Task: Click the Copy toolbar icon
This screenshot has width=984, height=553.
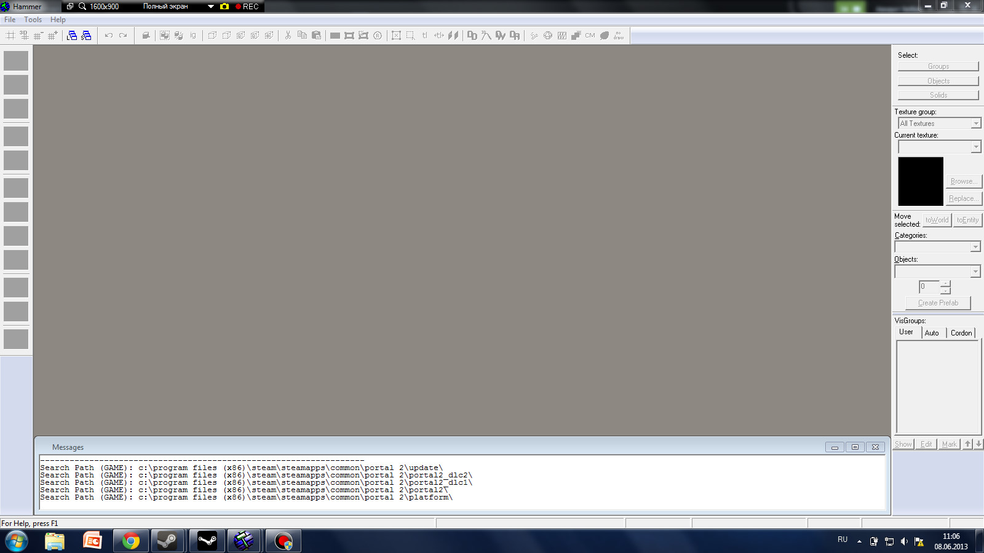Action: click(302, 36)
